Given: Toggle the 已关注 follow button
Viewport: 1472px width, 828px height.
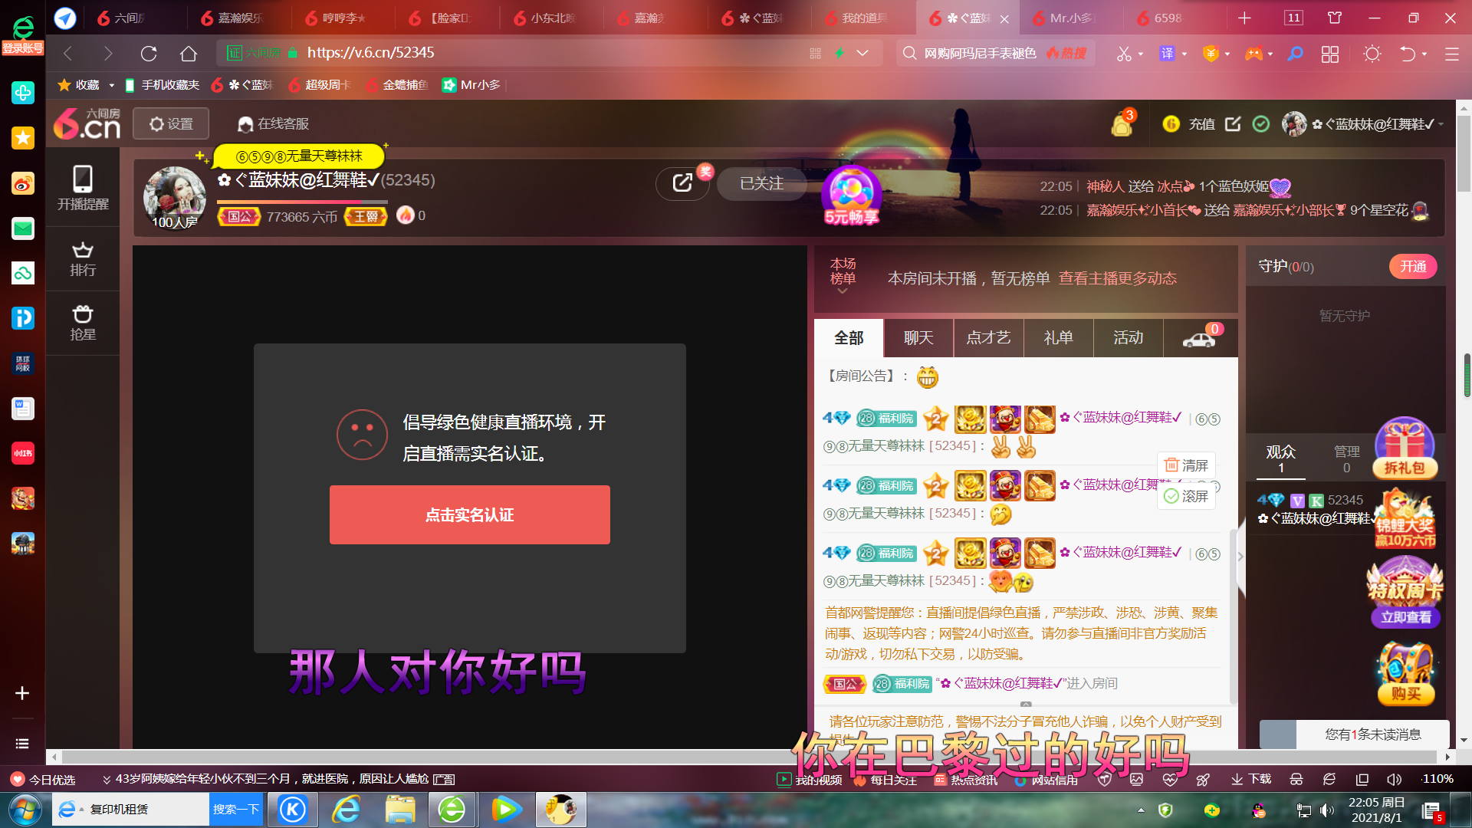Looking at the screenshot, I should click(761, 184).
